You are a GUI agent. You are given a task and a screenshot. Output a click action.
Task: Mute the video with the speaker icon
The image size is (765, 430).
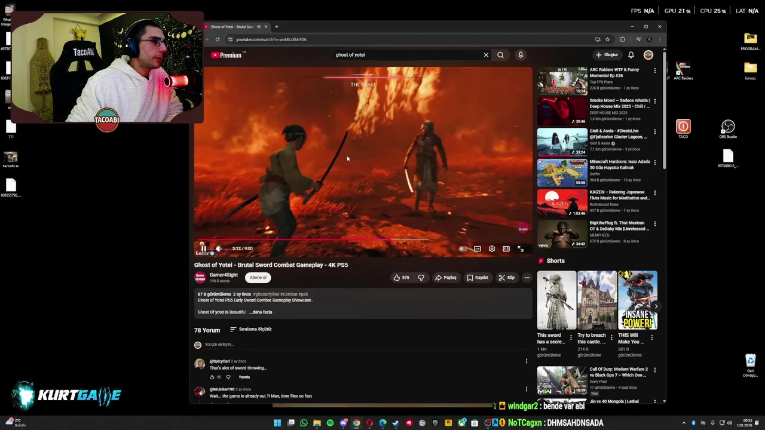pyautogui.click(x=219, y=248)
